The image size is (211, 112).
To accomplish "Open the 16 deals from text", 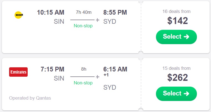I will pyautogui.click(x=176, y=12).
